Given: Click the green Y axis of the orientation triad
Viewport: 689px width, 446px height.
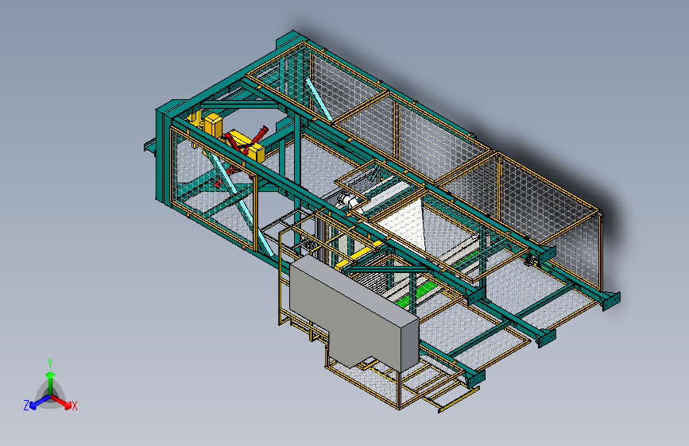Looking at the screenshot, I should [x=51, y=383].
